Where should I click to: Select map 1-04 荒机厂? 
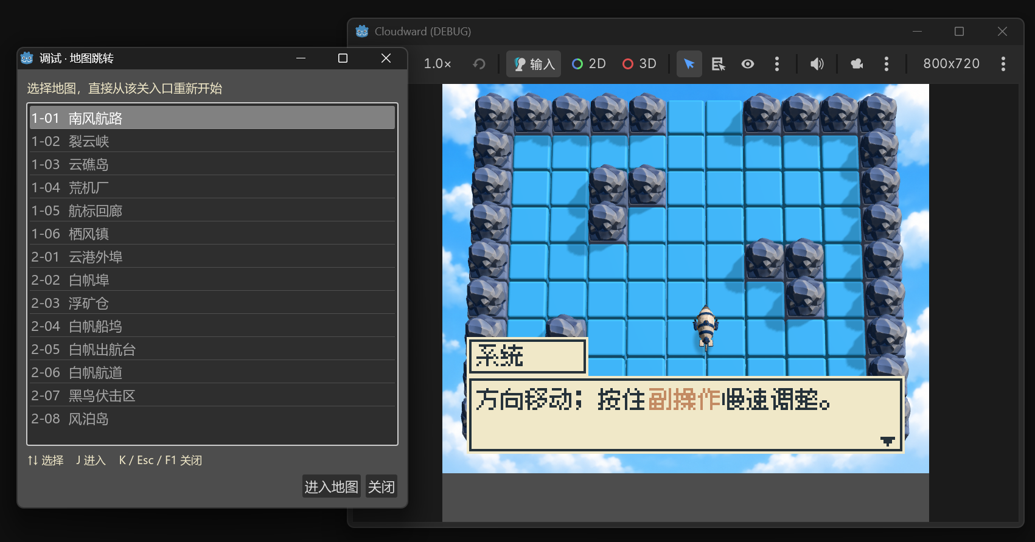pyautogui.click(x=212, y=187)
